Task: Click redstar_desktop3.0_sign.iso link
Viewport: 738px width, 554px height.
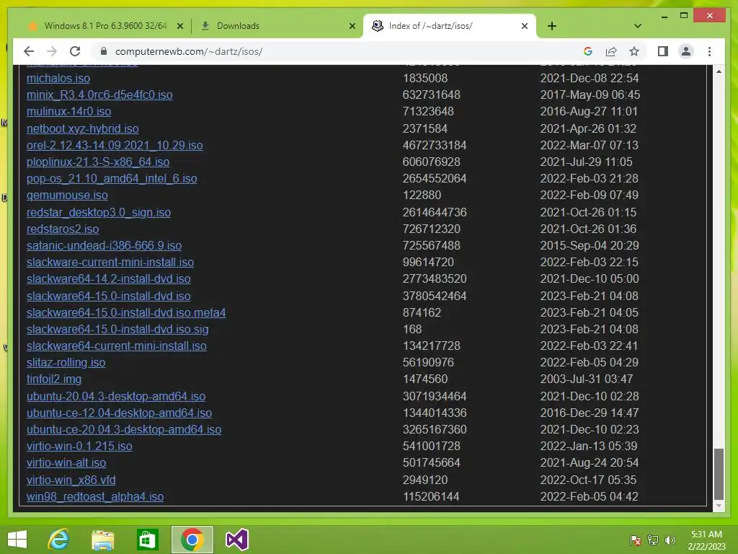Action: coord(98,213)
